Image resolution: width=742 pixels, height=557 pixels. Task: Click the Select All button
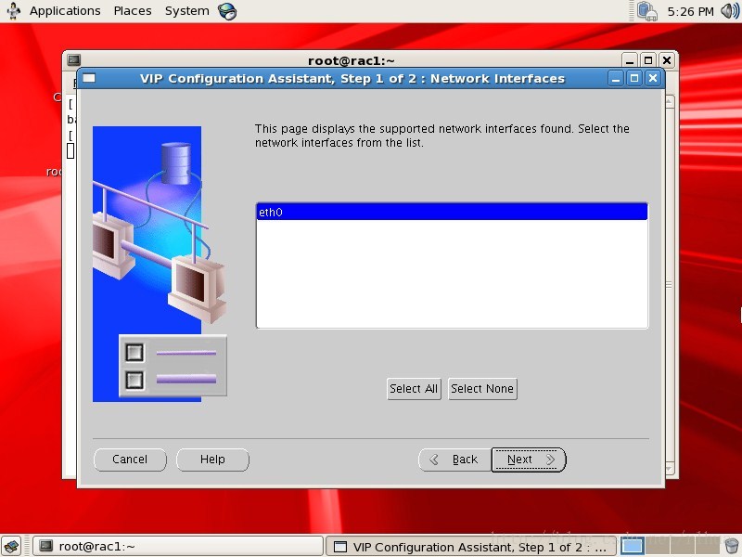[414, 389]
